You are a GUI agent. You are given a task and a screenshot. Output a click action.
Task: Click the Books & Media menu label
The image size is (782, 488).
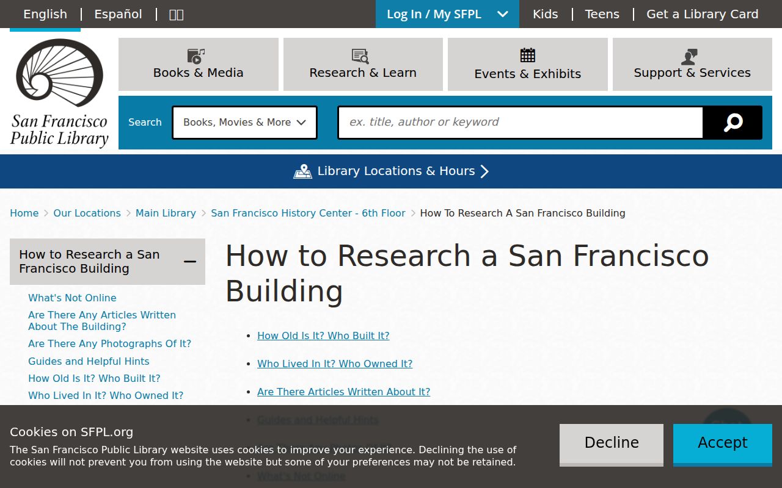tap(198, 73)
